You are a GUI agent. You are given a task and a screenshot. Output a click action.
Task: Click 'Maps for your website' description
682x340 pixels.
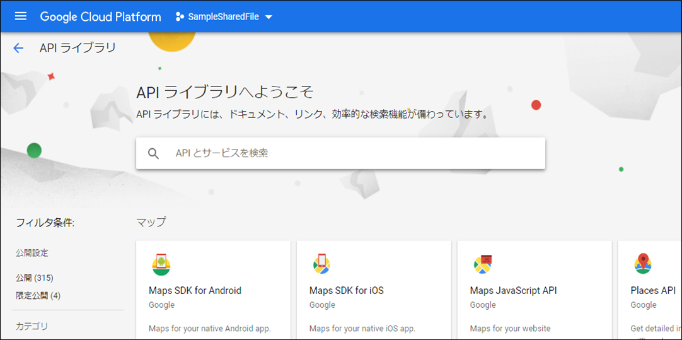(x=510, y=328)
